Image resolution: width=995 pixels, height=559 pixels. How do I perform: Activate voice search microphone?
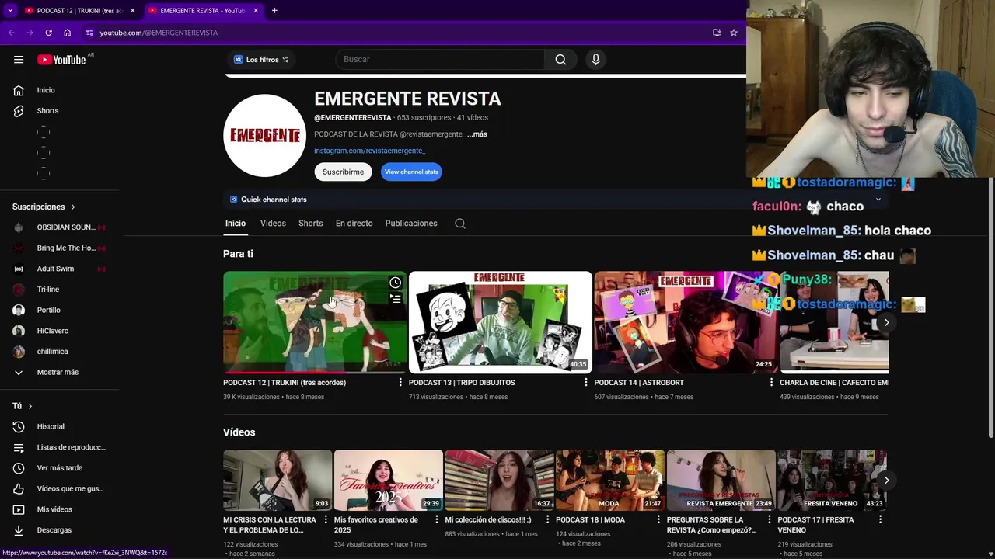[595, 60]
